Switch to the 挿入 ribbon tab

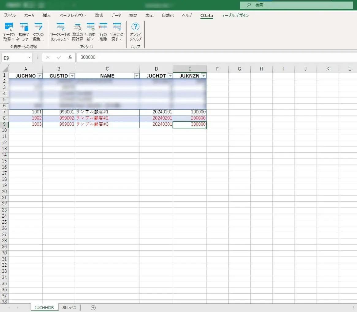[47, 15]
